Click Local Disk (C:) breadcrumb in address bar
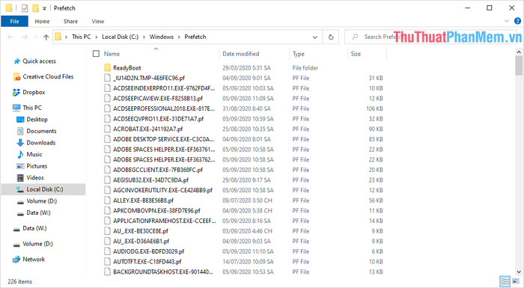 tap(120, 37)
